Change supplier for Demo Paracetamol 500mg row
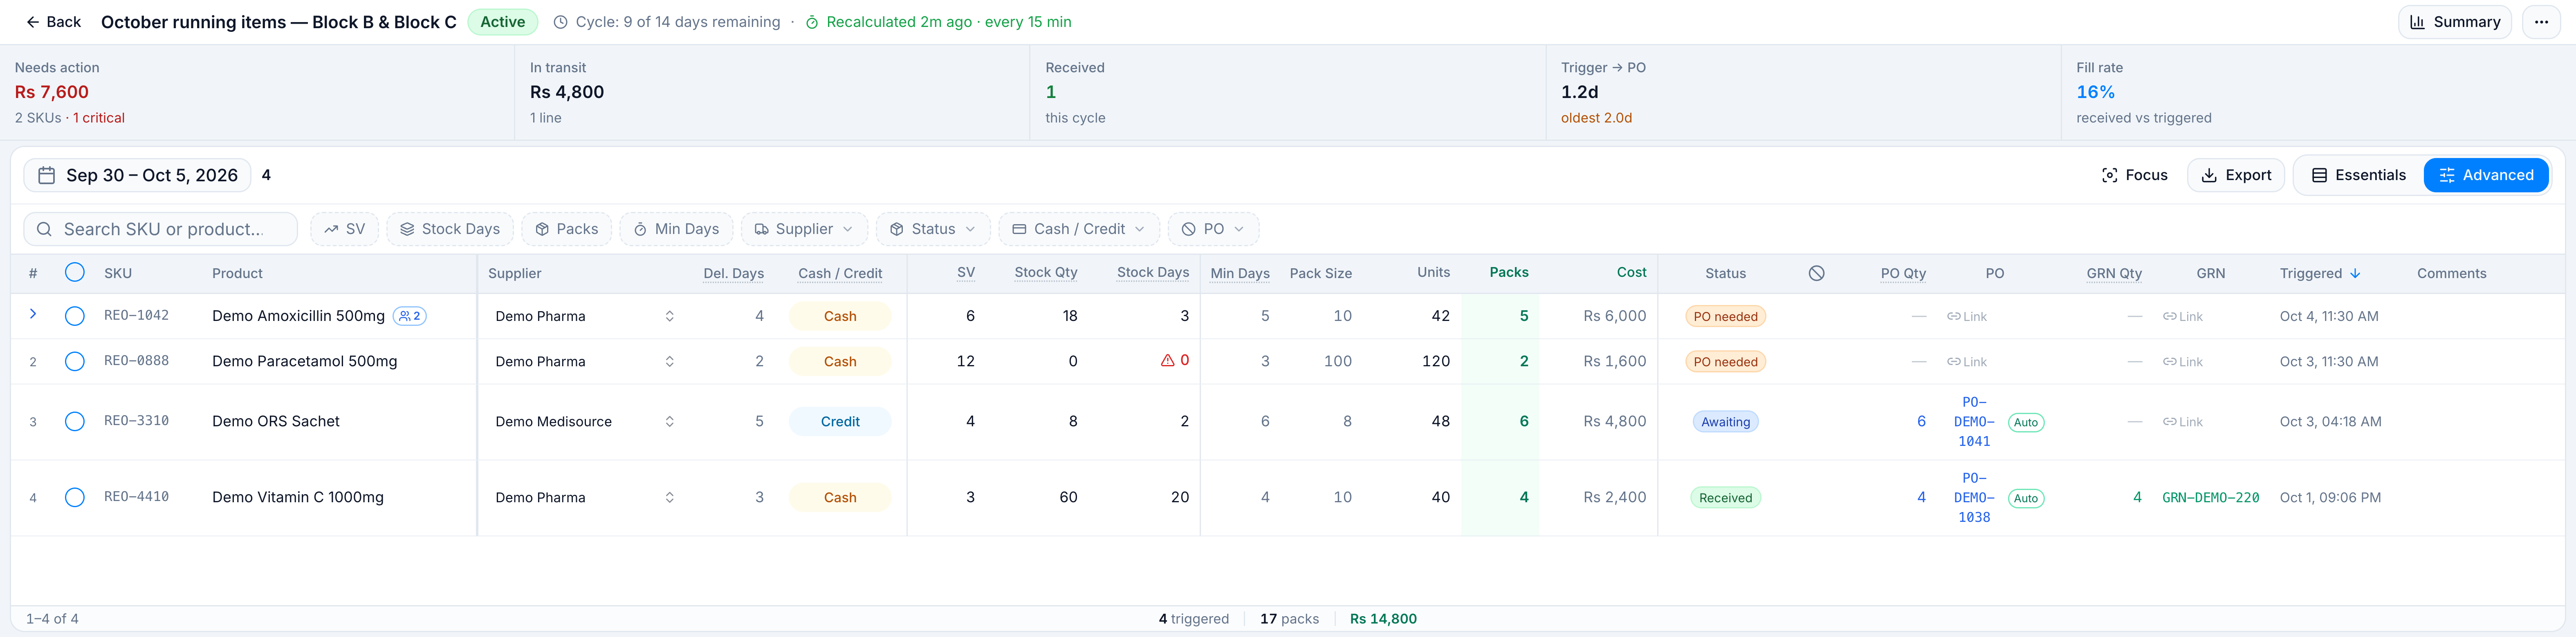This screenshot has width=2576, height=637. click(x=585, y=361)
